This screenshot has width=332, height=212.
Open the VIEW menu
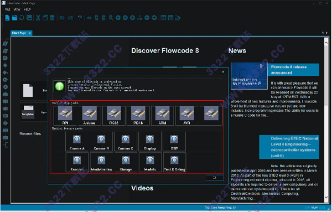pos(17,9)
